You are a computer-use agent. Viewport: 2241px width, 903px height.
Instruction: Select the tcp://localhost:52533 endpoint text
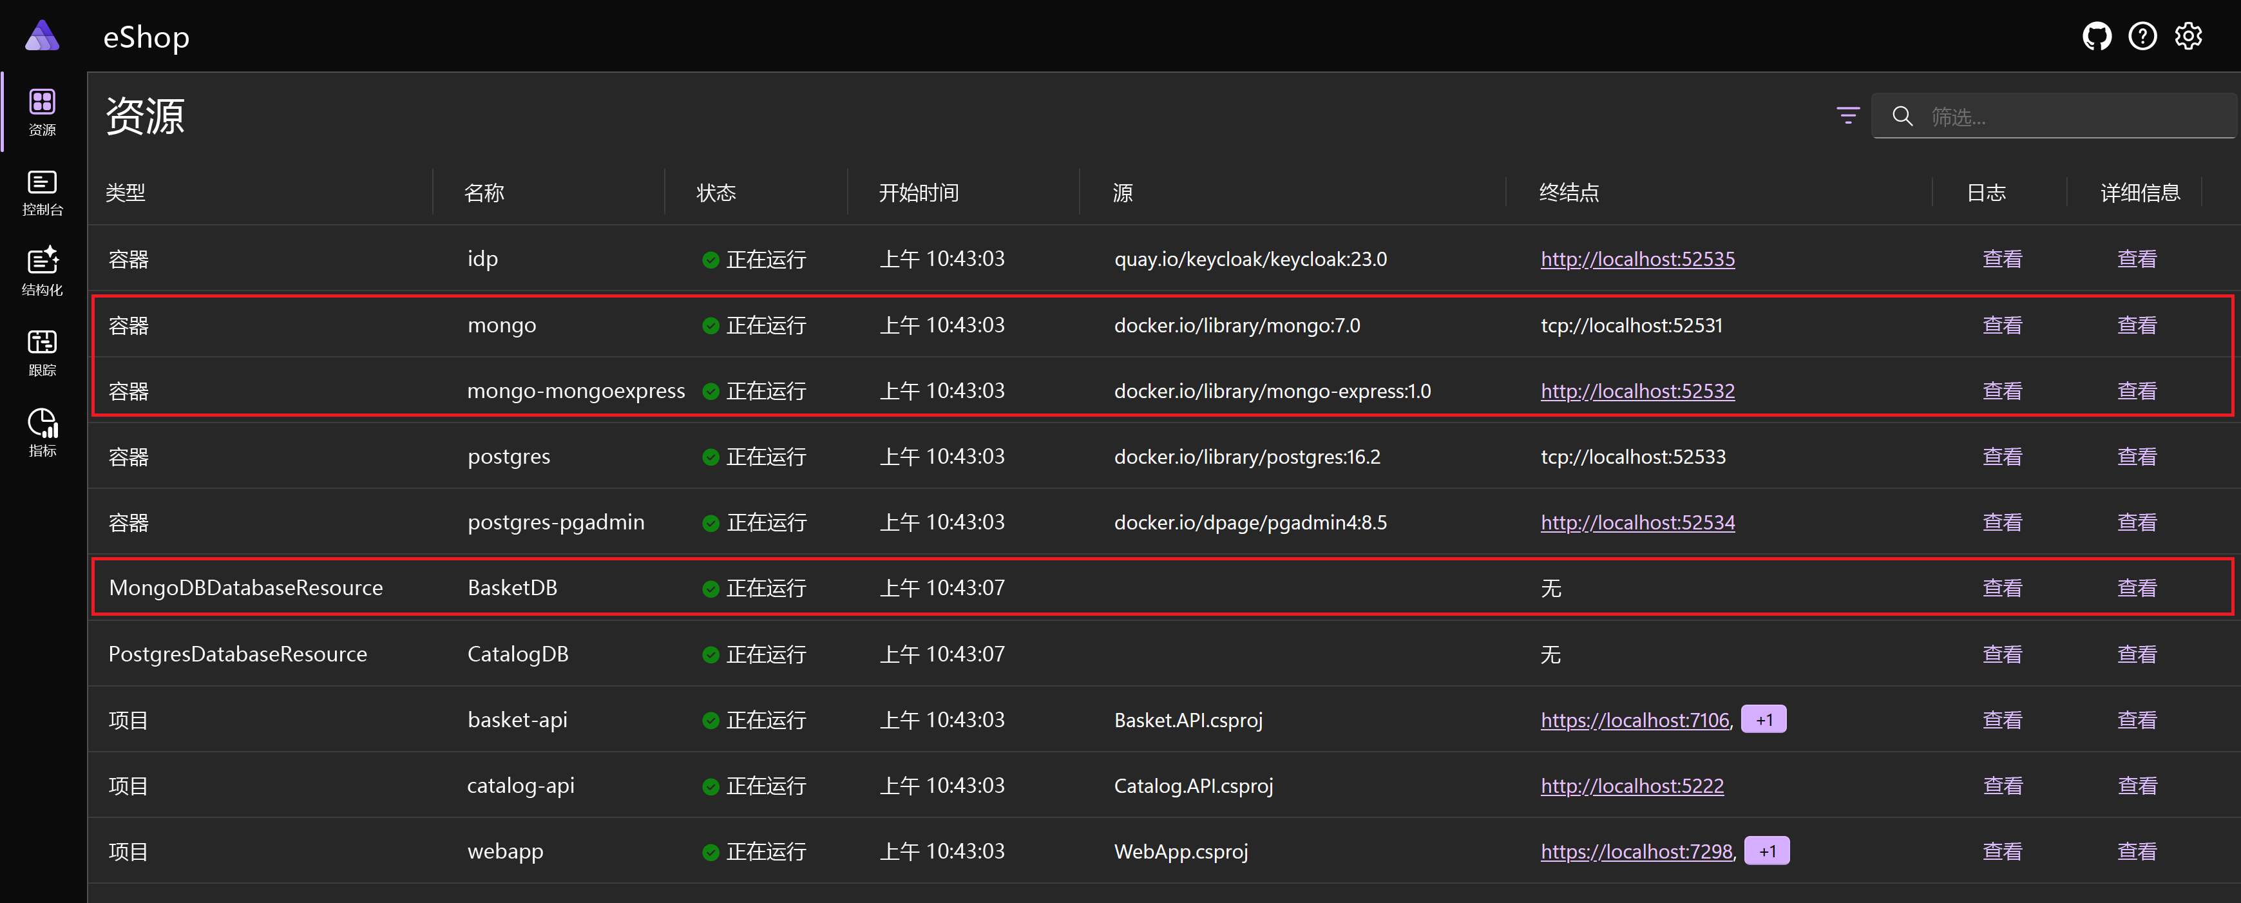tap(1633, 457)
